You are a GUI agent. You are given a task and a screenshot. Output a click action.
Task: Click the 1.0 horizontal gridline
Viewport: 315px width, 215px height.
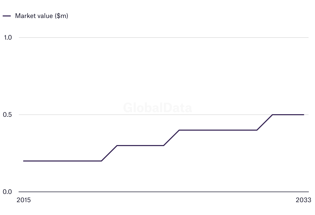click(164, 38)
